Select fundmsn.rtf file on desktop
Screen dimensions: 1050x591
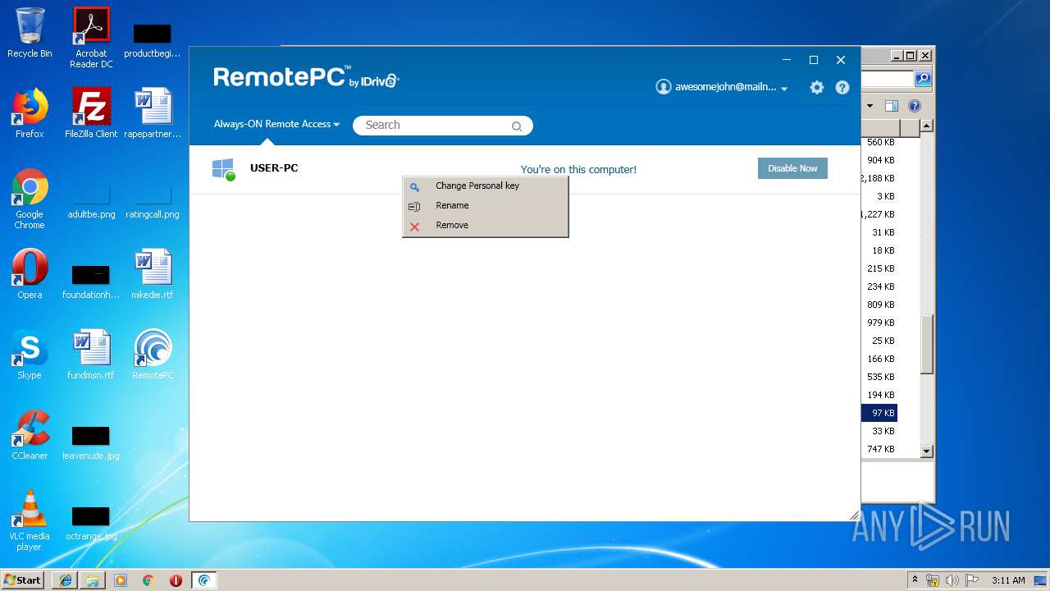click(91, 355)
